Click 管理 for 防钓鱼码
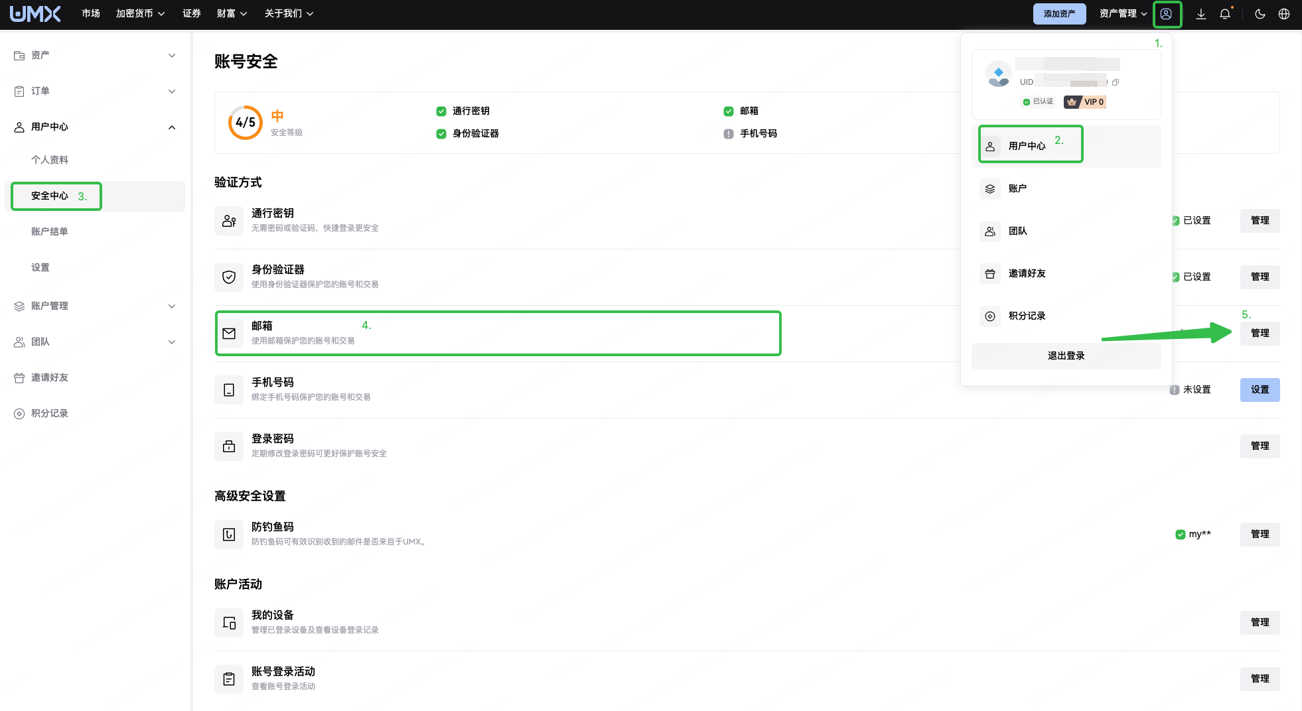This screenshot has width=1302, height=711. click(1260, 535)
